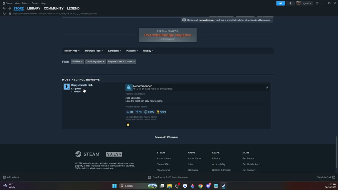Screen dimensions: 338x190
Task: Go back with the back arrow
Action: click(x=4, y=8)
